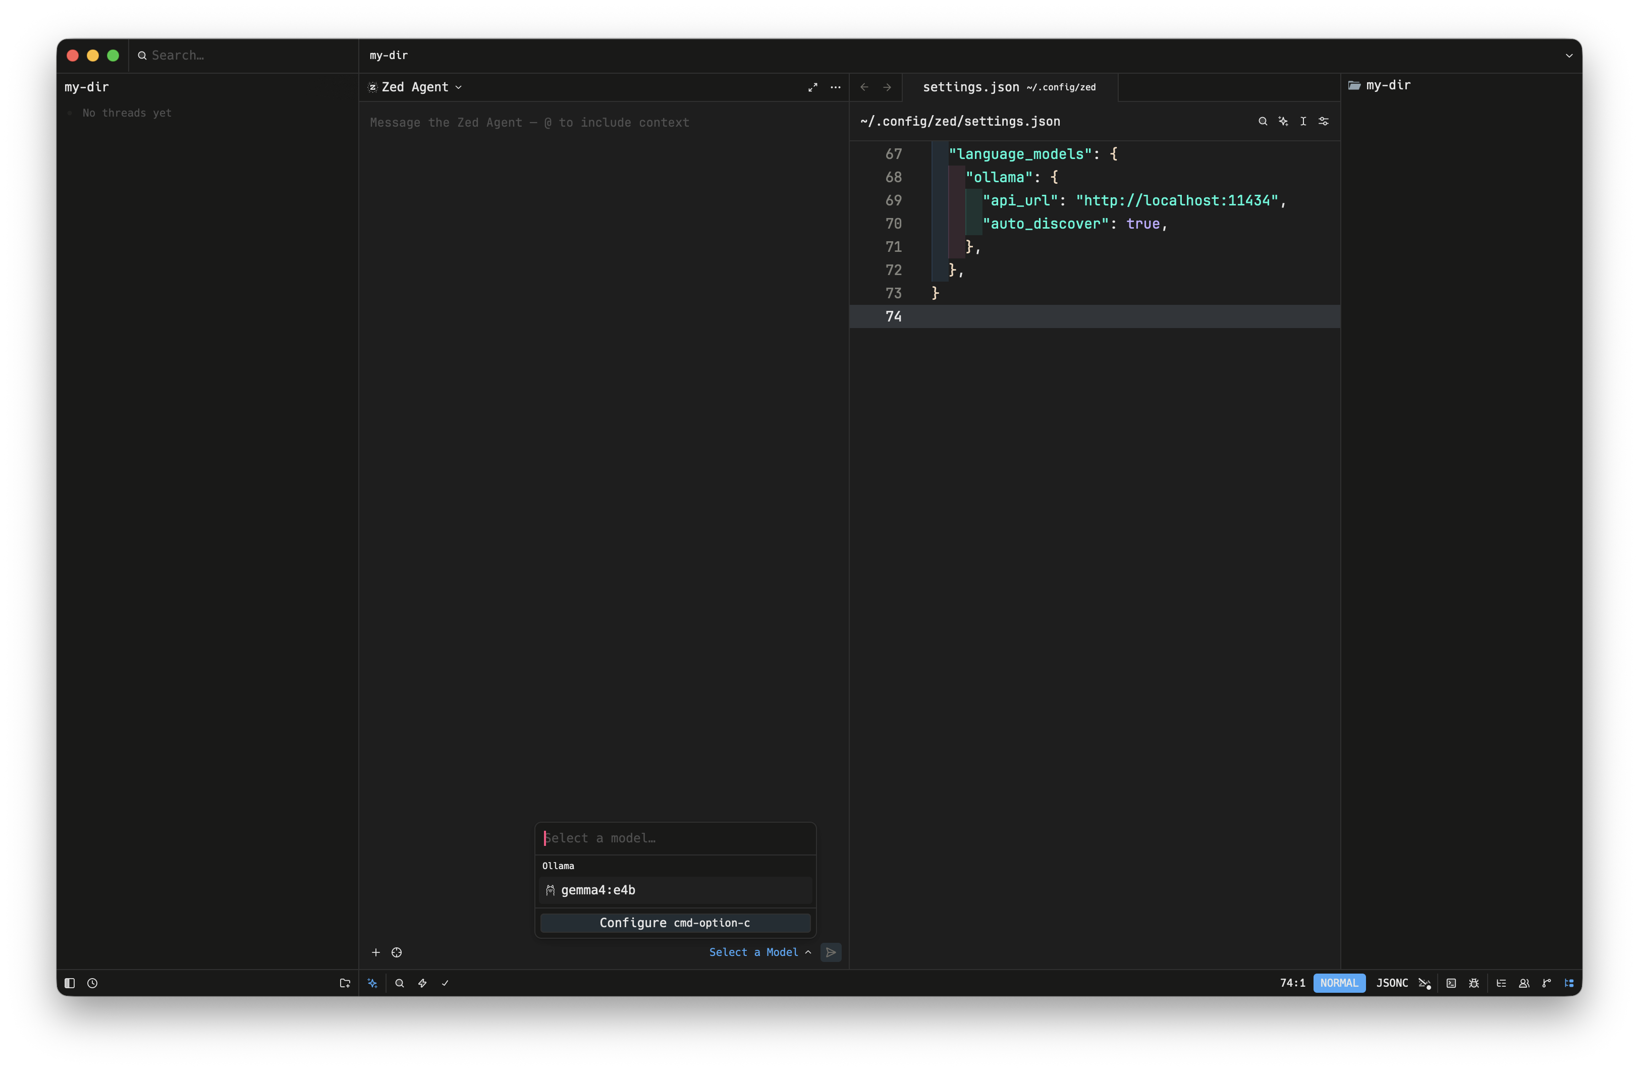Click line number 74 in the gutter
The width and height of the screenshot is (1639, 1071).
tap(893, 317)
